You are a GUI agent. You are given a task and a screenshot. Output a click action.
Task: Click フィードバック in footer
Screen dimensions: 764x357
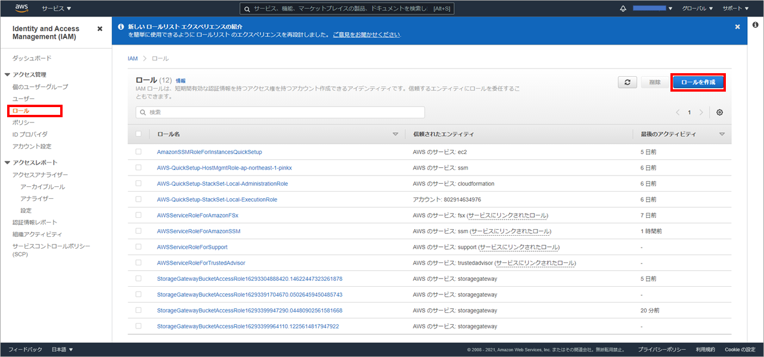pyautogui.click(x=26, y=349)
